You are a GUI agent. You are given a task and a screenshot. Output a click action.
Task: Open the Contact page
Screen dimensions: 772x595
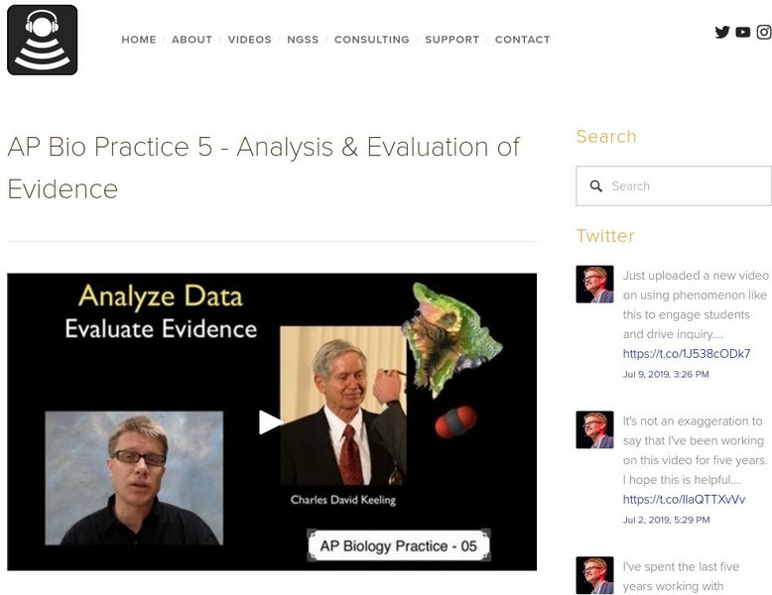pyautogui.click(x=522, y=40)
